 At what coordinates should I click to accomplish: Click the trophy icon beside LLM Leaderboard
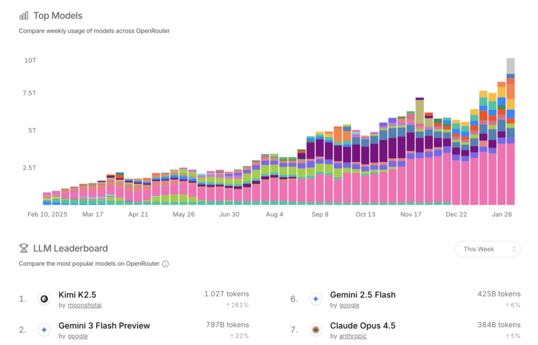pos(24,249)
